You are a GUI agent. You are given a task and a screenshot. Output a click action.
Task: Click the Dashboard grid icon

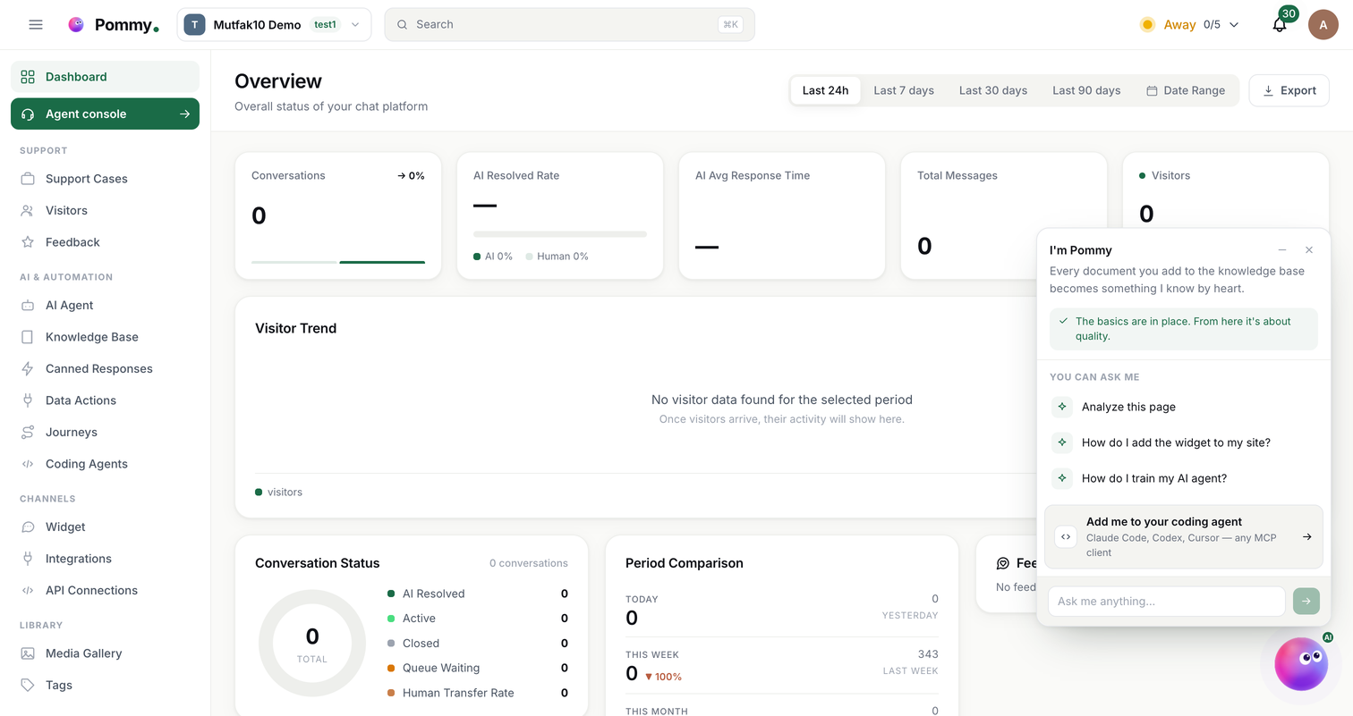(28, 77)
